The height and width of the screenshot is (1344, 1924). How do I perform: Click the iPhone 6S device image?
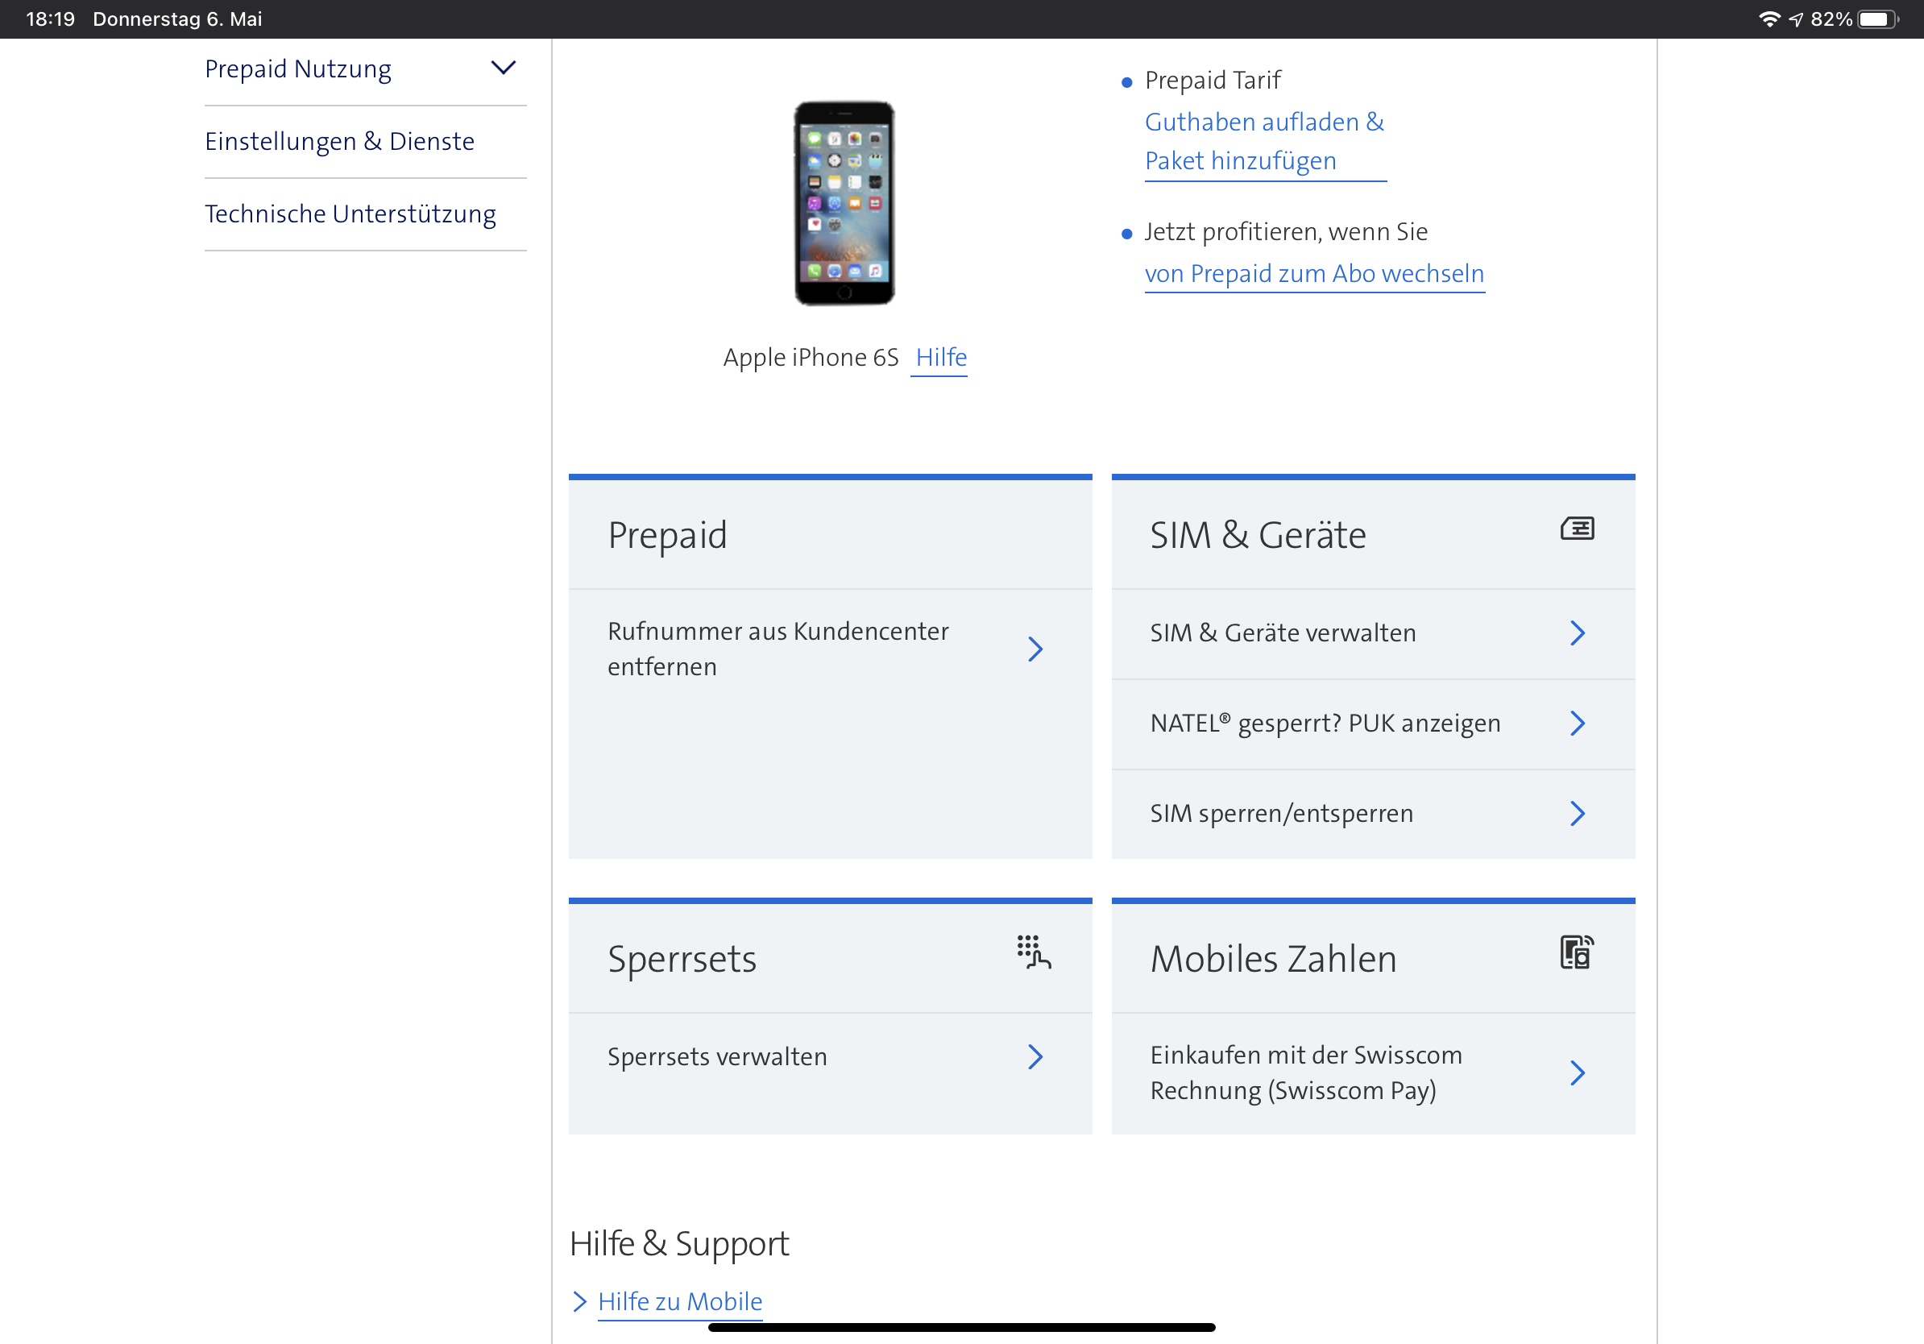coord(844,204)
